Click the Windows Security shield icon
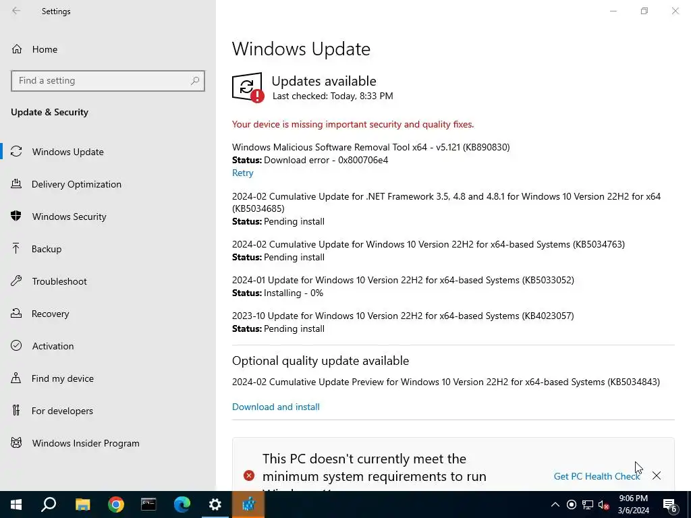Viewport: 691px width, 518px height. click(x=16, y=216)
